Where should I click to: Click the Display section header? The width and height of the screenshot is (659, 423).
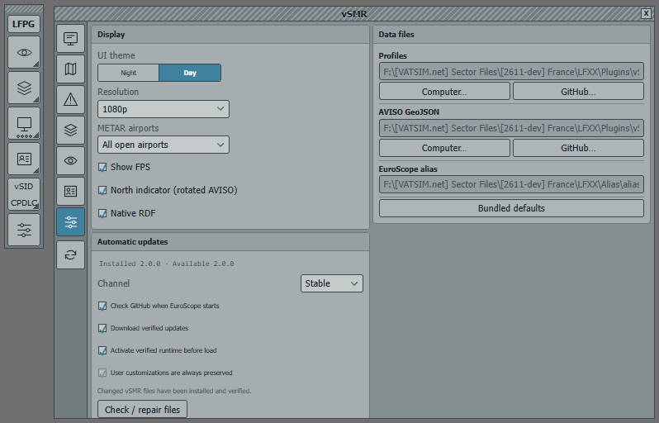[230, 35]
